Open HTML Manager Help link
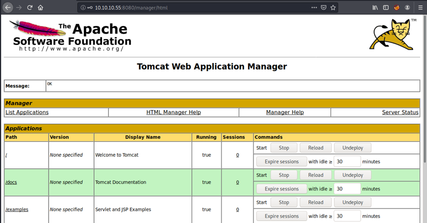427x223 pixels. tap(173, 112)
